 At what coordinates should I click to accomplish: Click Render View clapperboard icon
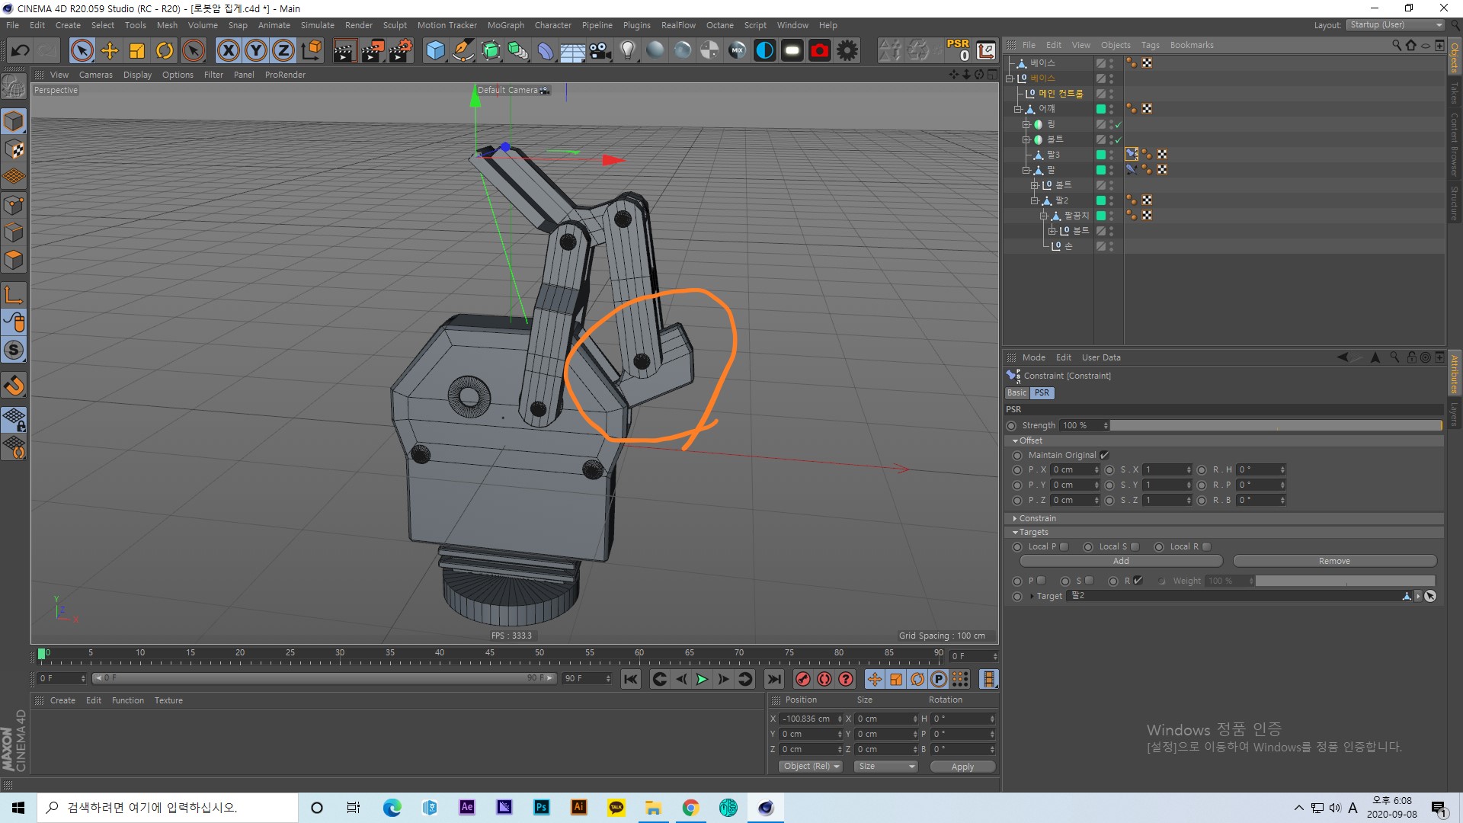pyautogui.click(x=344, y=51)
